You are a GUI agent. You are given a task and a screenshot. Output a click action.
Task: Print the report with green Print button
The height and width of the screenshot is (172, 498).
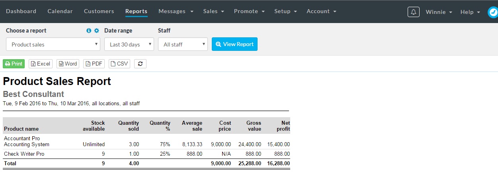click(x=14, y=64)
